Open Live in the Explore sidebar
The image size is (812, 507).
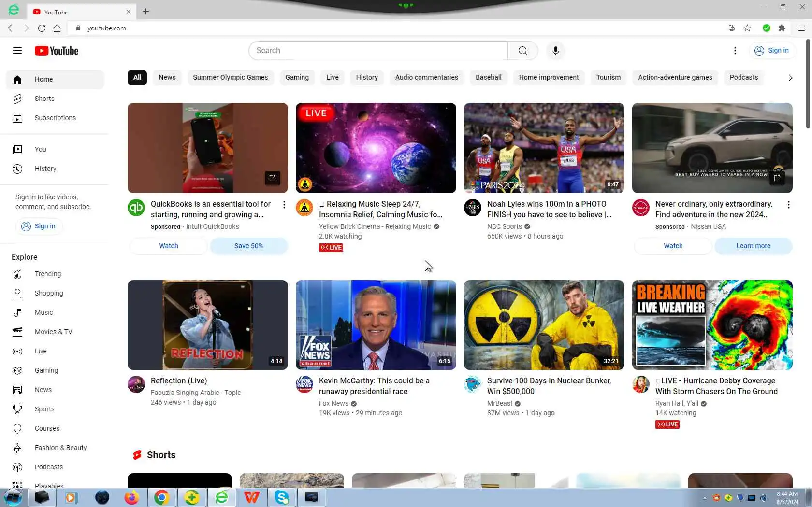click(55, 351)
